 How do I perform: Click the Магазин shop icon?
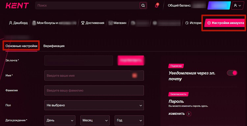tap(111, 23)
